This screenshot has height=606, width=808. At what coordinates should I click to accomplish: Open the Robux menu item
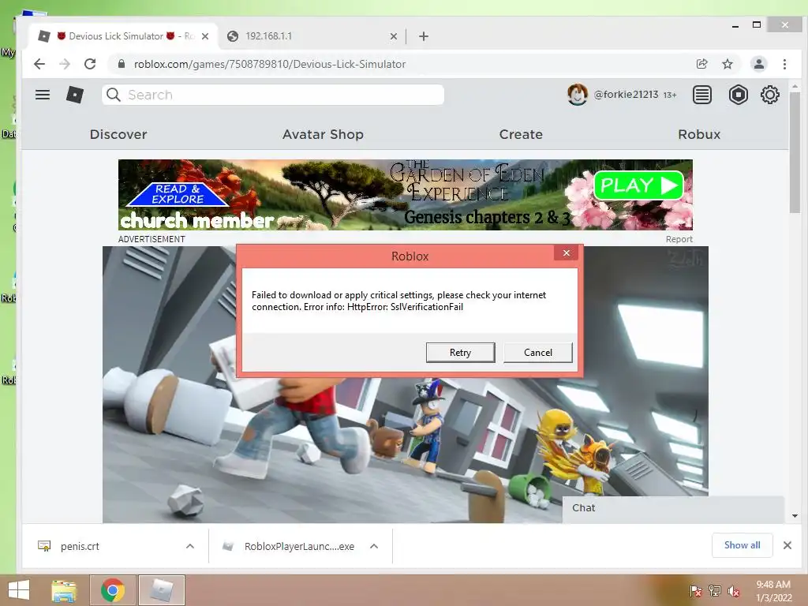click(x=699, y=134)
